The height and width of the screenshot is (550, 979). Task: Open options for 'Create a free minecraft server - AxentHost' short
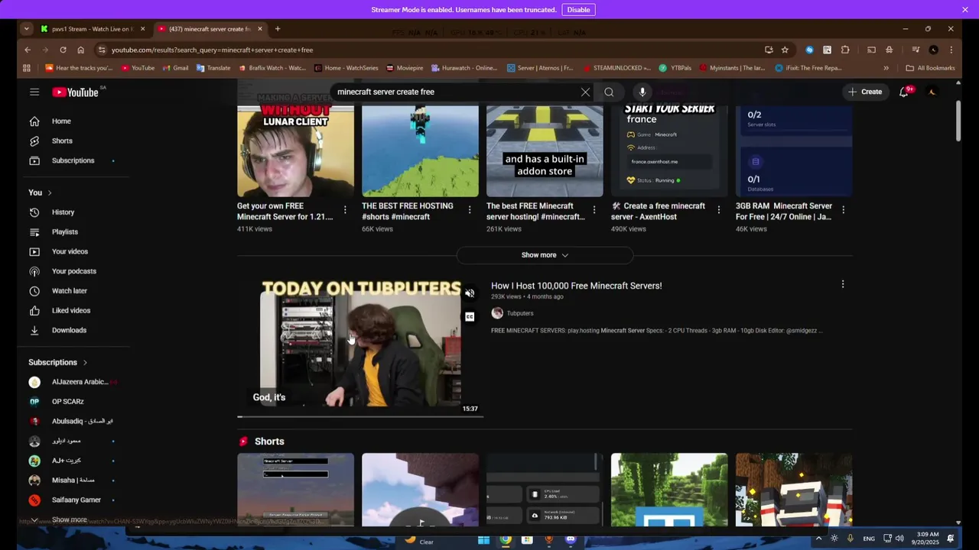[x=718, y=209]
